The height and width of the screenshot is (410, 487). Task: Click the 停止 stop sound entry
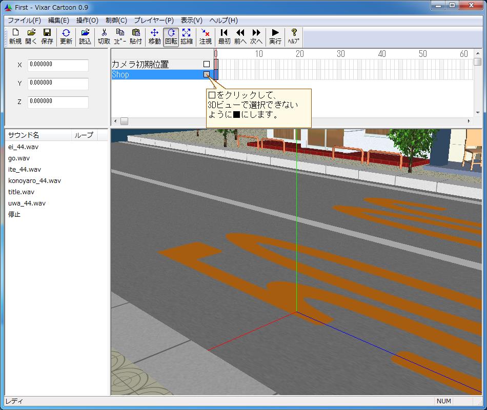(x=14, y=214)
